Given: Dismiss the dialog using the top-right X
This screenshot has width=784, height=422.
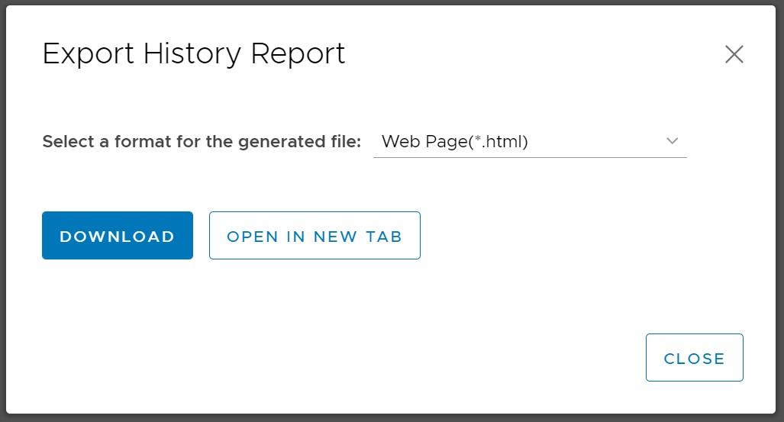Looking at the screenshot, I should tap(734, 54).
